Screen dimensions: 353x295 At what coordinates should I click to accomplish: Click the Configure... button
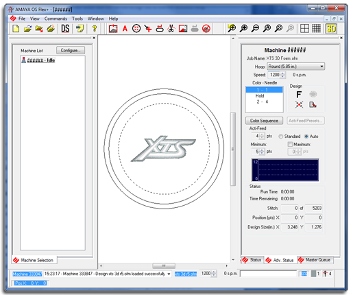(x=71, y=50)
